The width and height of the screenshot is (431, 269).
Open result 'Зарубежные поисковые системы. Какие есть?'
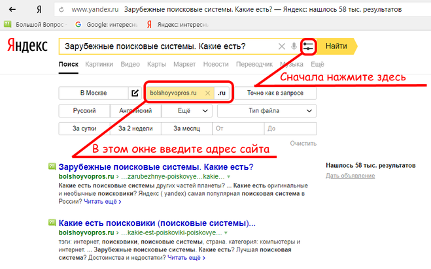point(156,167)
